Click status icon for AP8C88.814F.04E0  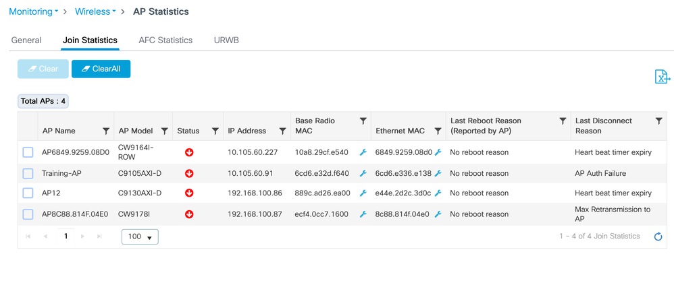pyautogui.click(x=189, y=214)
